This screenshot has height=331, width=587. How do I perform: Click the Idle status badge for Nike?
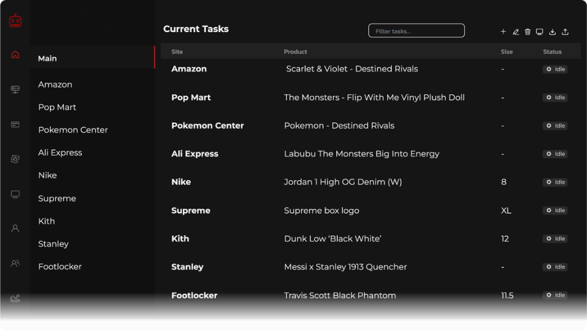click(x=555, y=182)
